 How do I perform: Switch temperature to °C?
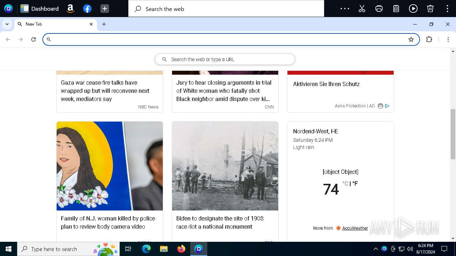(345, 184)
